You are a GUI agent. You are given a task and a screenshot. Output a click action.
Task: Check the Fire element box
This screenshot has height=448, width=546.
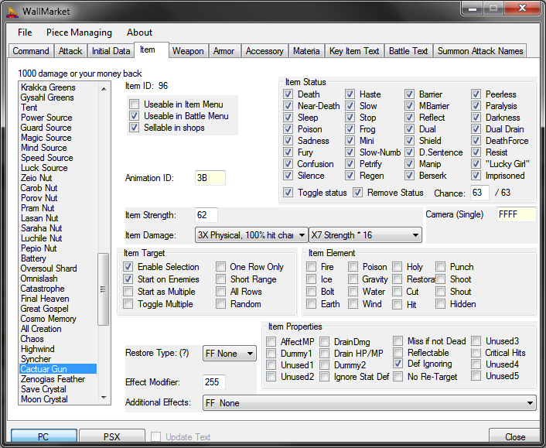coord(312,267)
